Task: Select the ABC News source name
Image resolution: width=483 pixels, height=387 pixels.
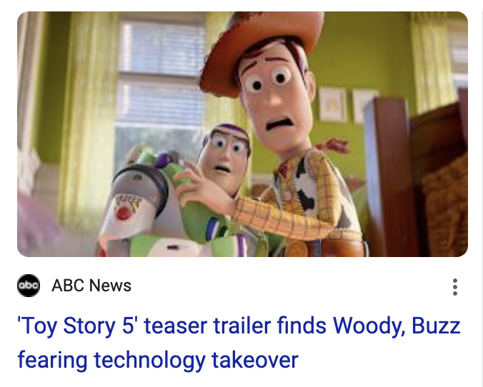Action: [x=91, y=286]
